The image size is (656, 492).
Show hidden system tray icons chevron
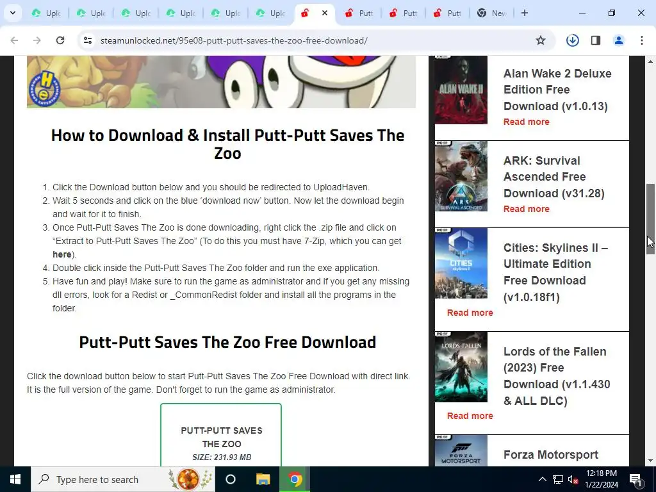[542, 479]
